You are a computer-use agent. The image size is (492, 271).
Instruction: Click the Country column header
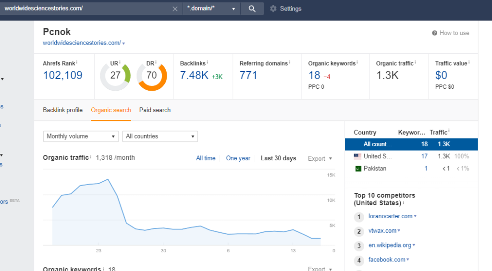pos(365,132)
